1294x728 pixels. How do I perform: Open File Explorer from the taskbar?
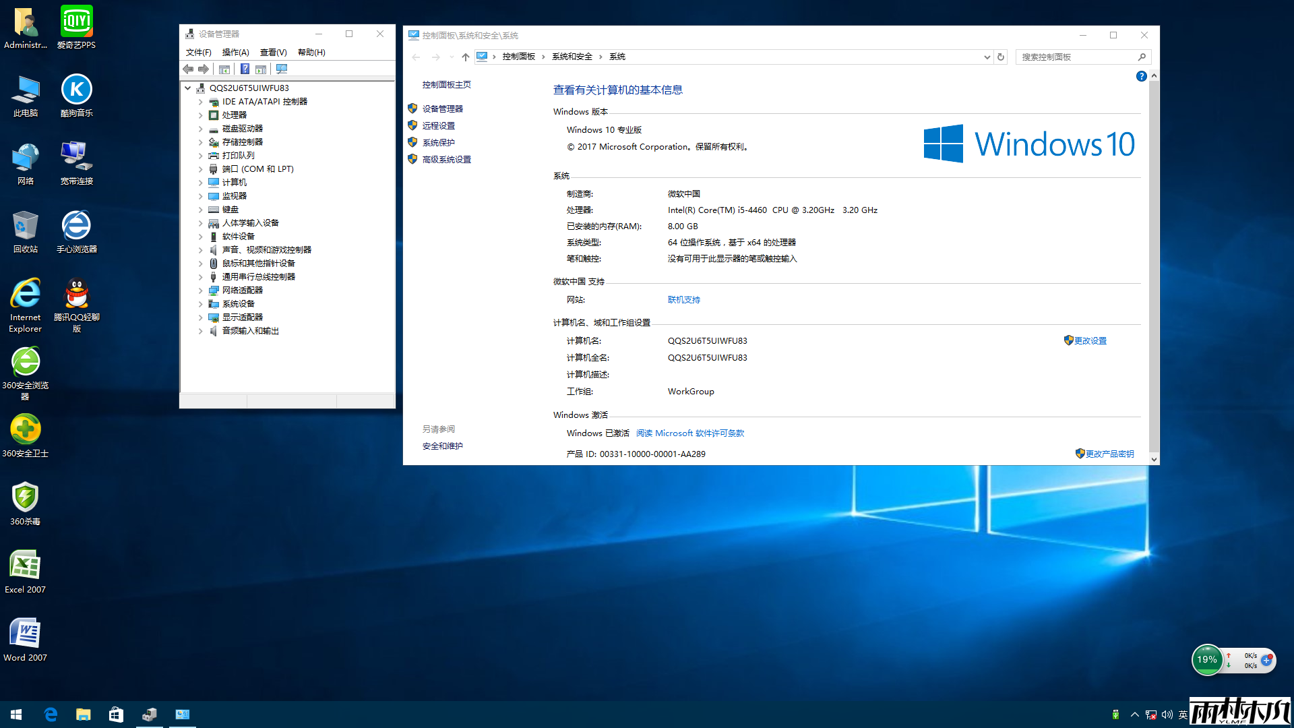point(83,715)
